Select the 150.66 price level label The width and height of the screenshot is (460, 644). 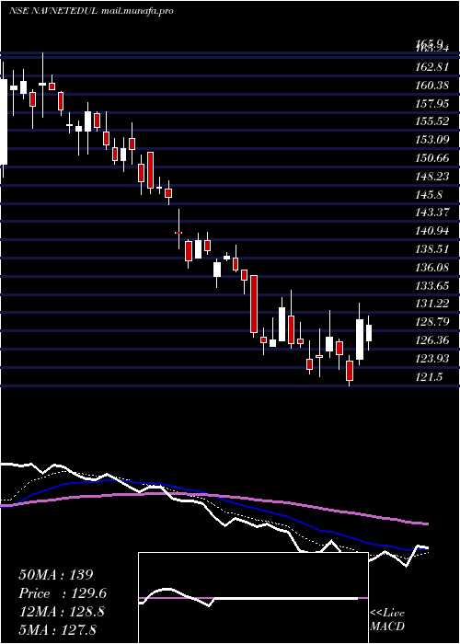(x=431, y=158)
